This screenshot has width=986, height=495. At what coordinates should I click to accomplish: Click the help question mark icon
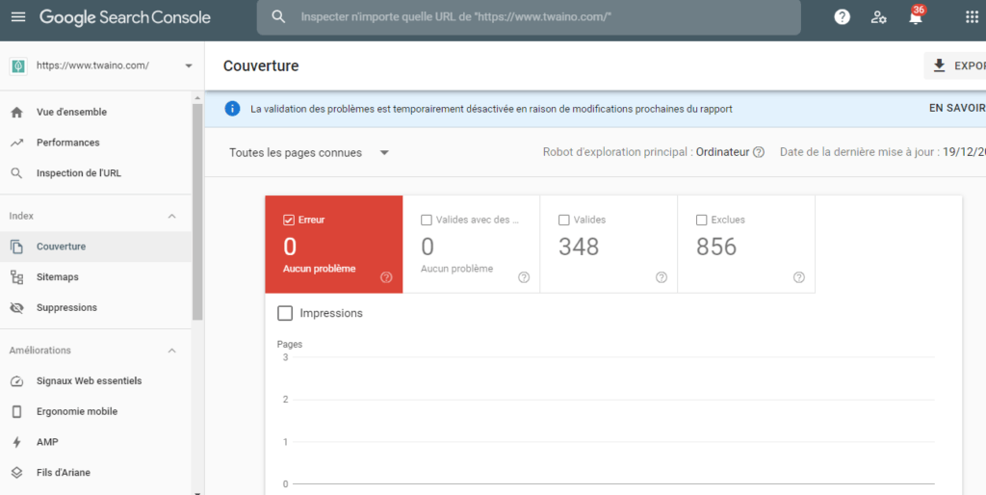pos(842,17)
